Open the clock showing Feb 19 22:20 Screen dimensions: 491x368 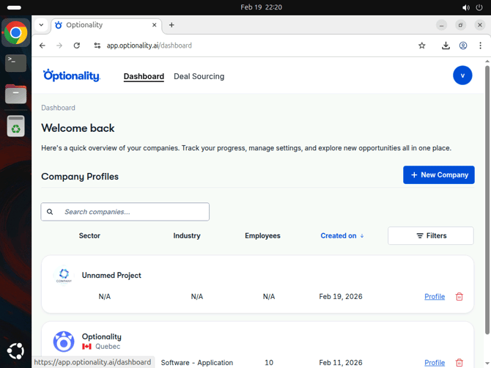(x=261, y=7)
